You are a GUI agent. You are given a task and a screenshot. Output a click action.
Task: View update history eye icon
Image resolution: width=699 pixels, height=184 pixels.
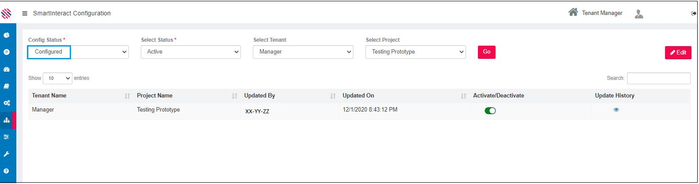(616, 110)
